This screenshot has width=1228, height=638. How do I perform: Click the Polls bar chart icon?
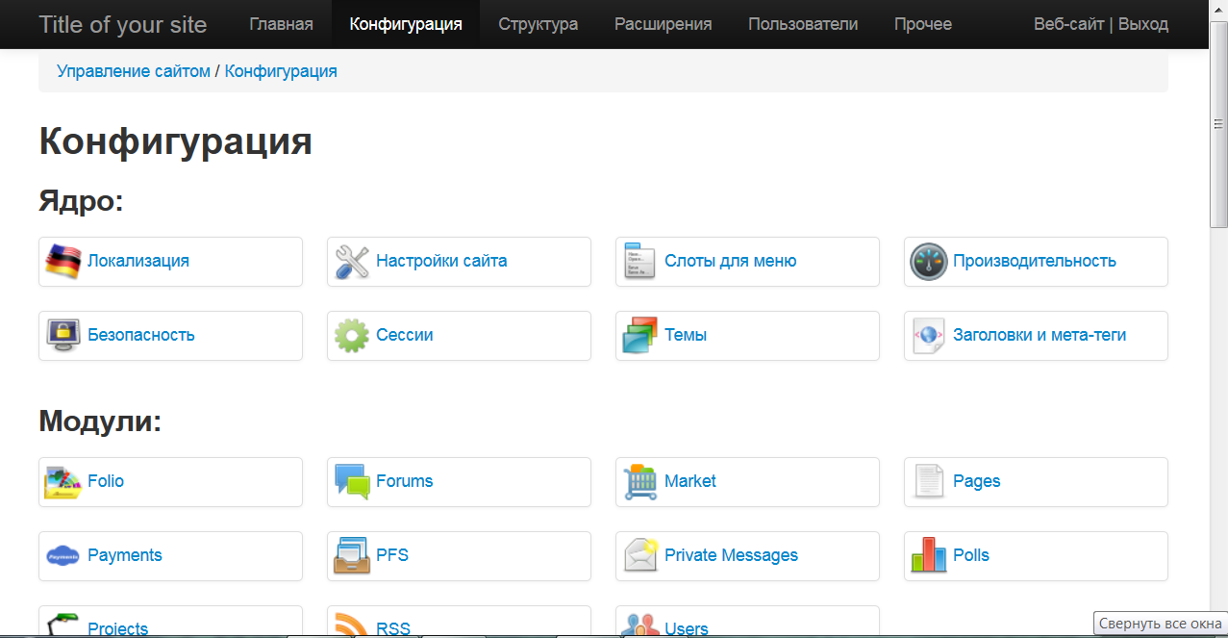click(x=929, y=556)
